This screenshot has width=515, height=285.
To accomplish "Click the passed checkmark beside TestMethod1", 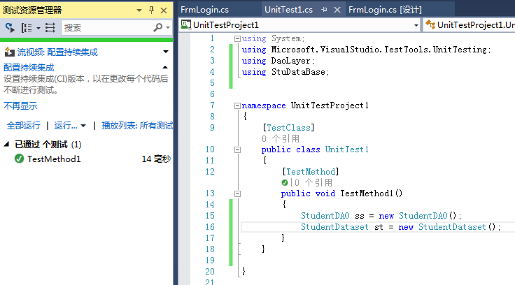I will coord(20,159).
